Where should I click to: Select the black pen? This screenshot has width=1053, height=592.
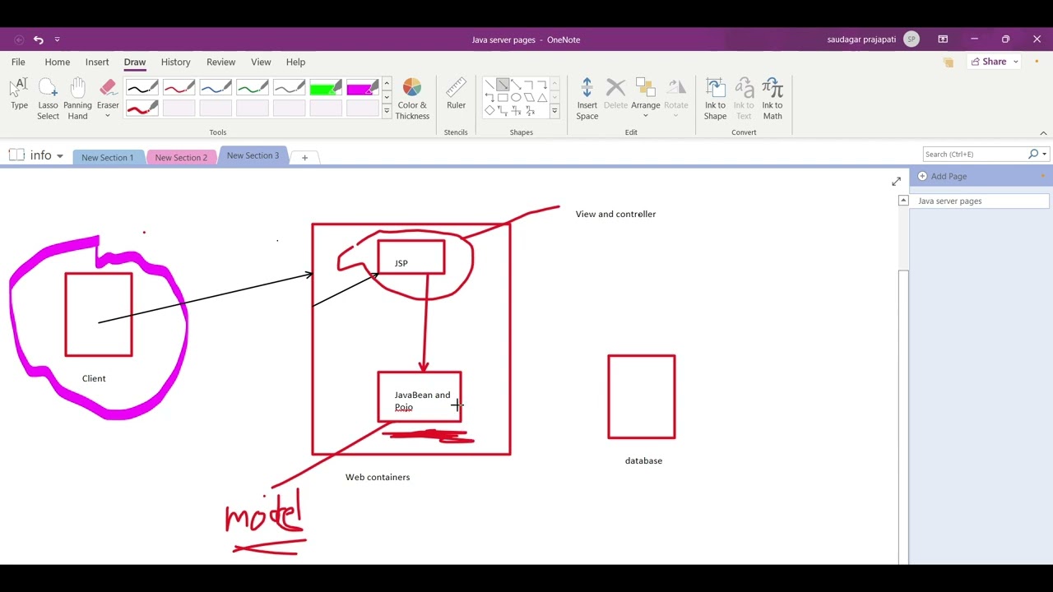(142, 88)
